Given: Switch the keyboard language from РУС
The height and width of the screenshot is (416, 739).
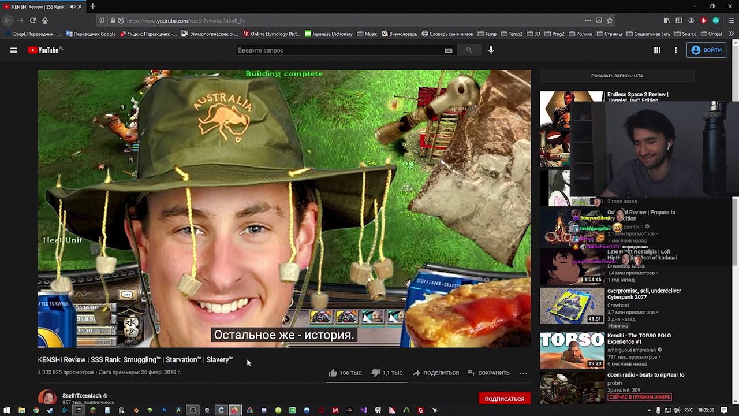Looking at the screenshot, I should 688,410.
